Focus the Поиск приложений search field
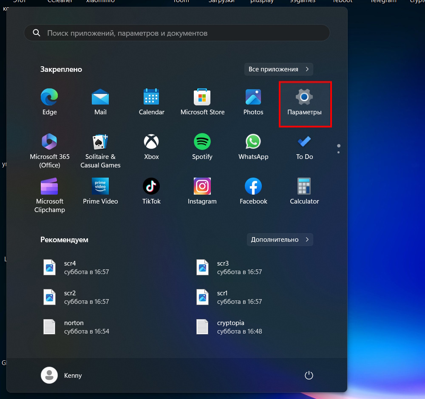Image resolution: width=425 pixels, height=399 pixels. [177, 33]
